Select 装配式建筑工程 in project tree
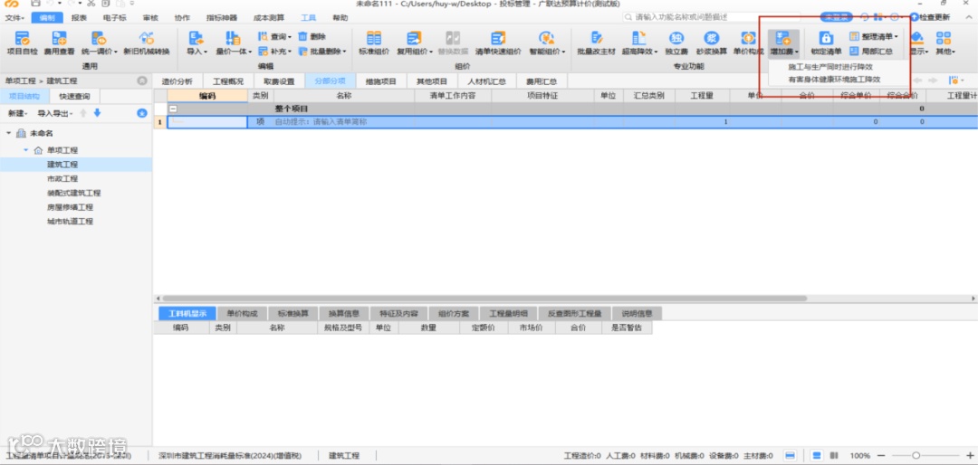Image resolution: width=978 pixels, height=465 pixels. [73, 194]
